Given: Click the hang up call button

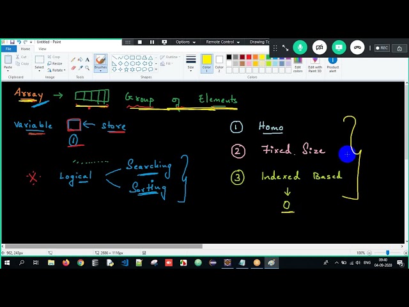Looking at the screenshot, I should tap(357, 47).
